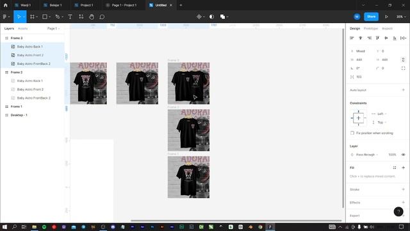Click the Boolean groups icon
Screen dimensions: 410x231
point(222,17)
